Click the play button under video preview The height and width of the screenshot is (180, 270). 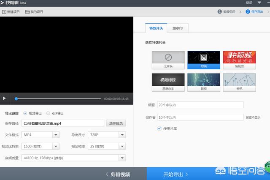pos(4,98)
